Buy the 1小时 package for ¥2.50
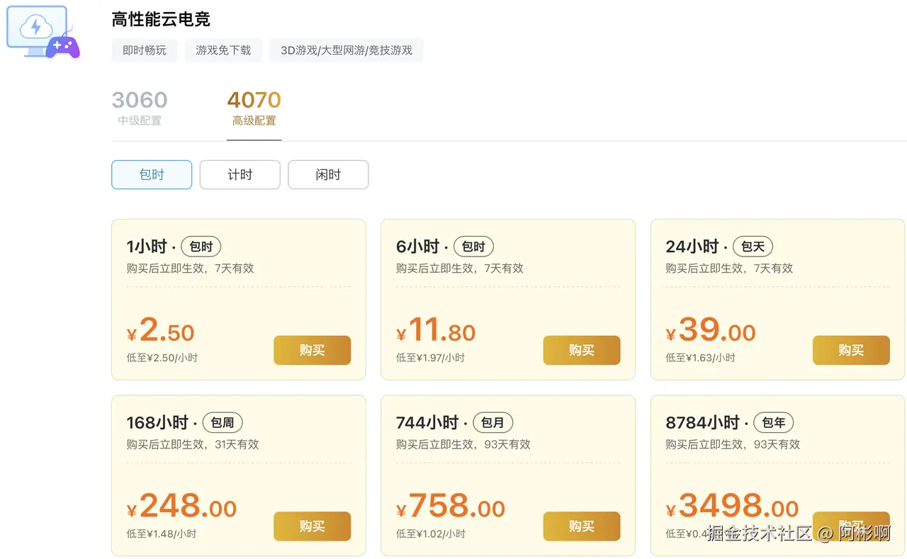This screenshot has width=907, height=559. (x=312, y=350)
